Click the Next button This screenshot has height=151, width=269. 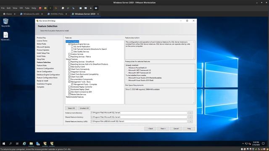163,129
